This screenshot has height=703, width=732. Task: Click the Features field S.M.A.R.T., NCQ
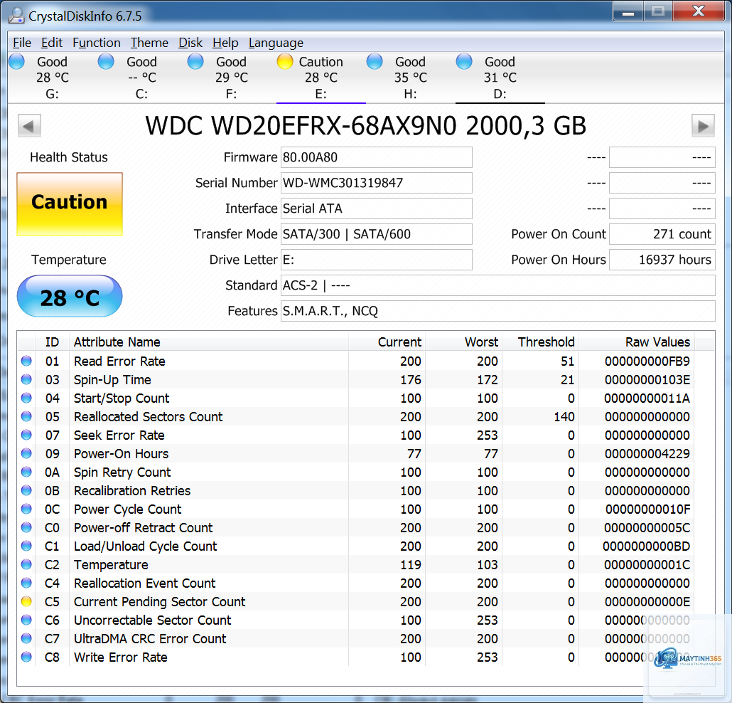pyautogui.click(x=498, y=311)
